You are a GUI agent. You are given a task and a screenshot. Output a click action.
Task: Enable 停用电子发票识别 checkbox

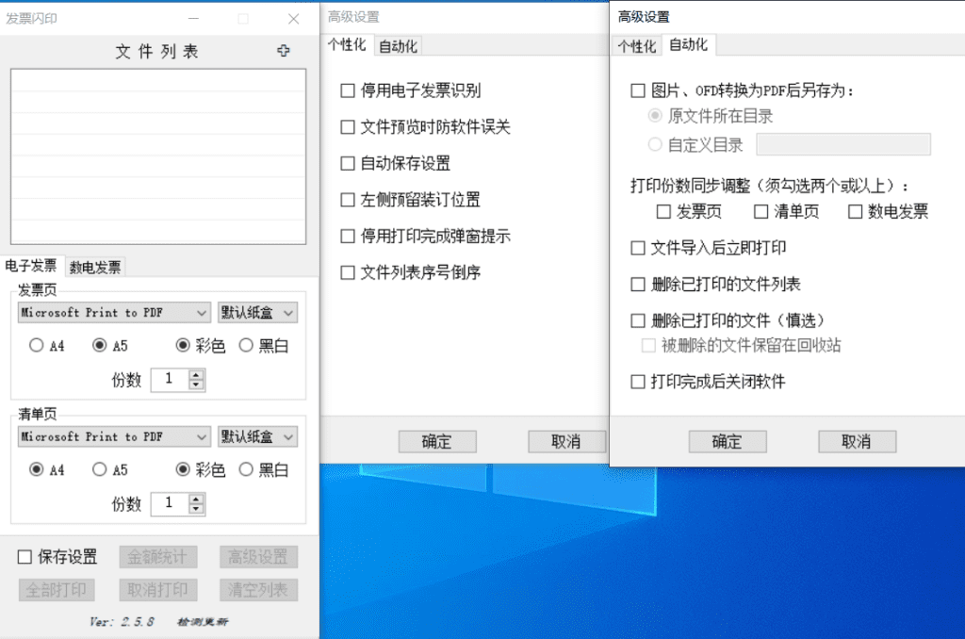point(348,91)
